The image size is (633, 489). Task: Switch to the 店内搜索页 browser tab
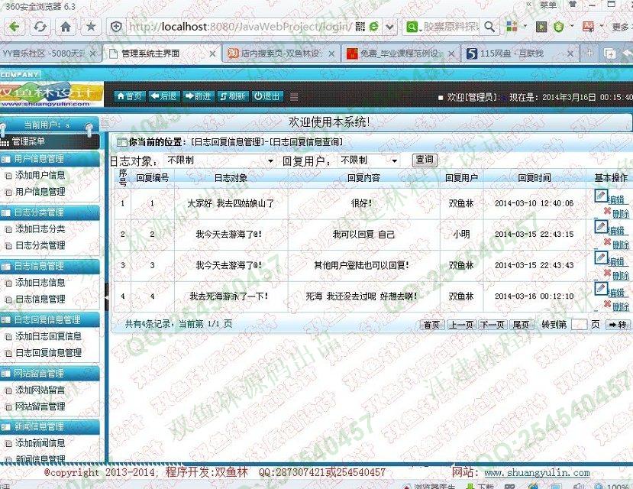pyautogui.click(x=281, y=53)
